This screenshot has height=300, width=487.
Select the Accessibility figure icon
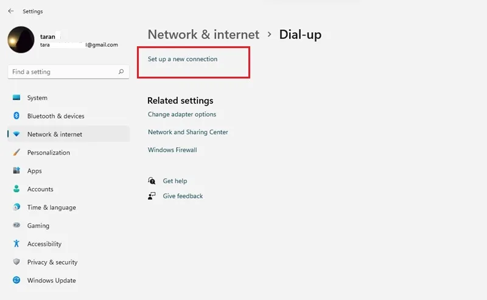click(x=16, y=243)
